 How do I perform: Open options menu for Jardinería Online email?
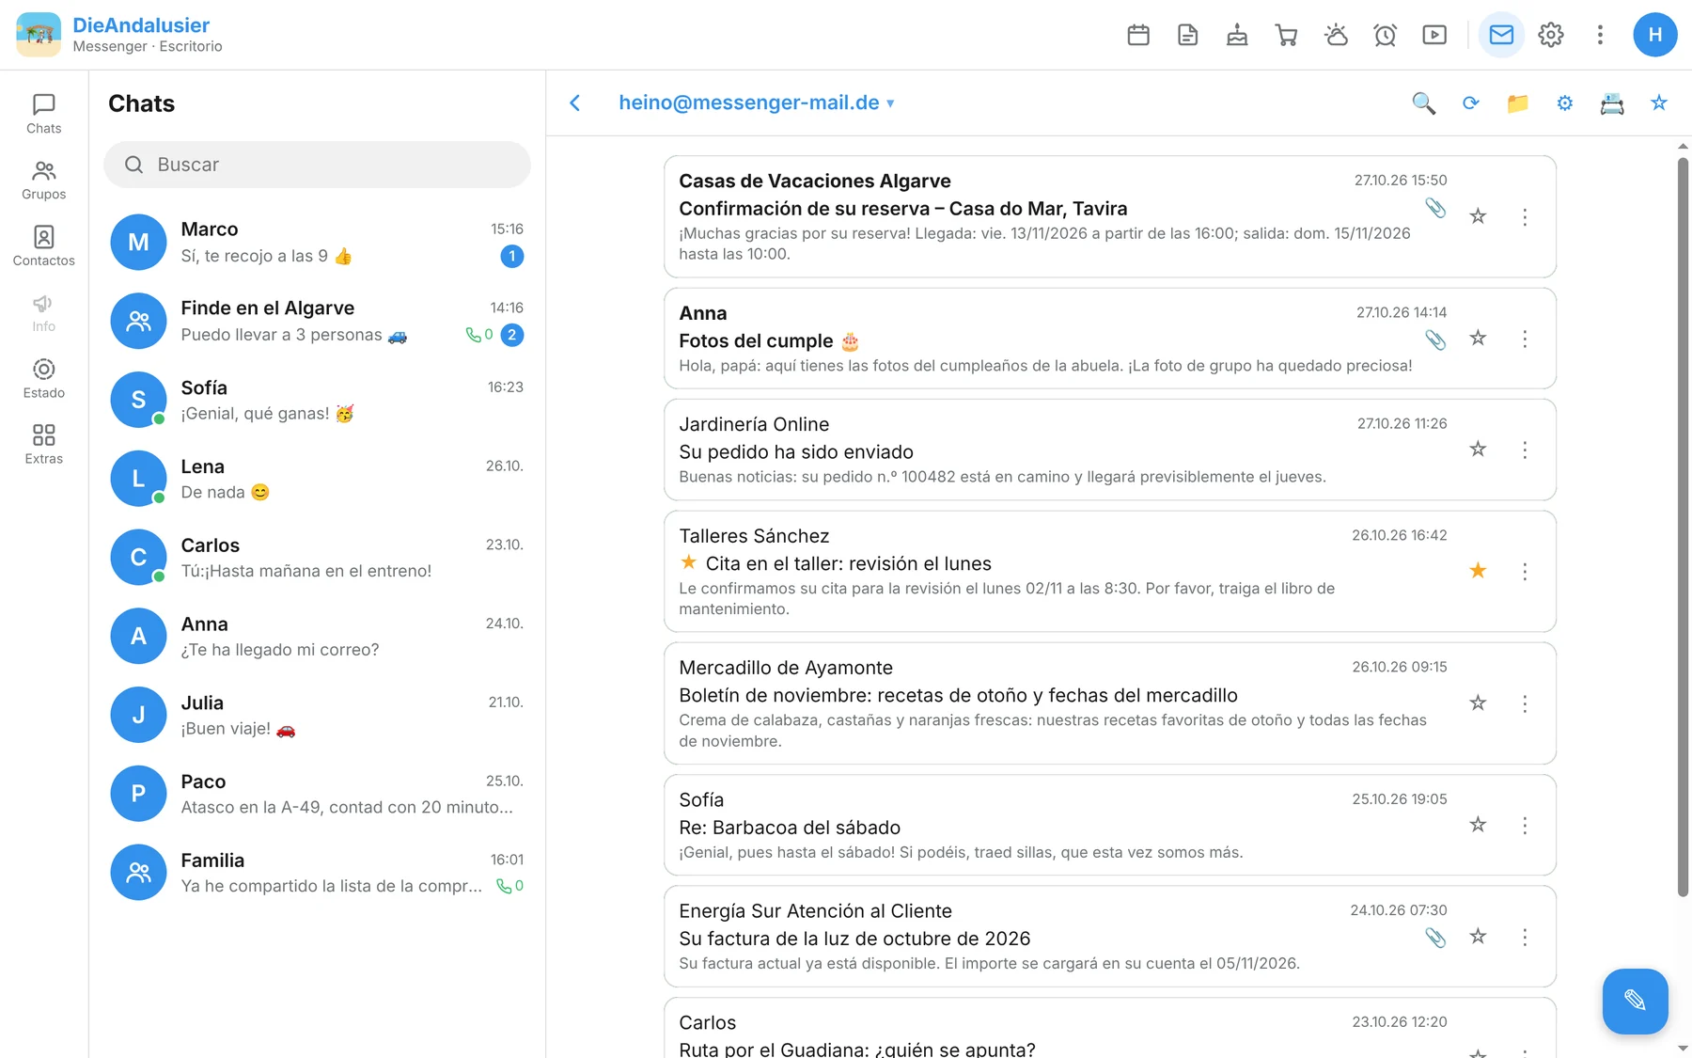click(x=1525, y=450)
